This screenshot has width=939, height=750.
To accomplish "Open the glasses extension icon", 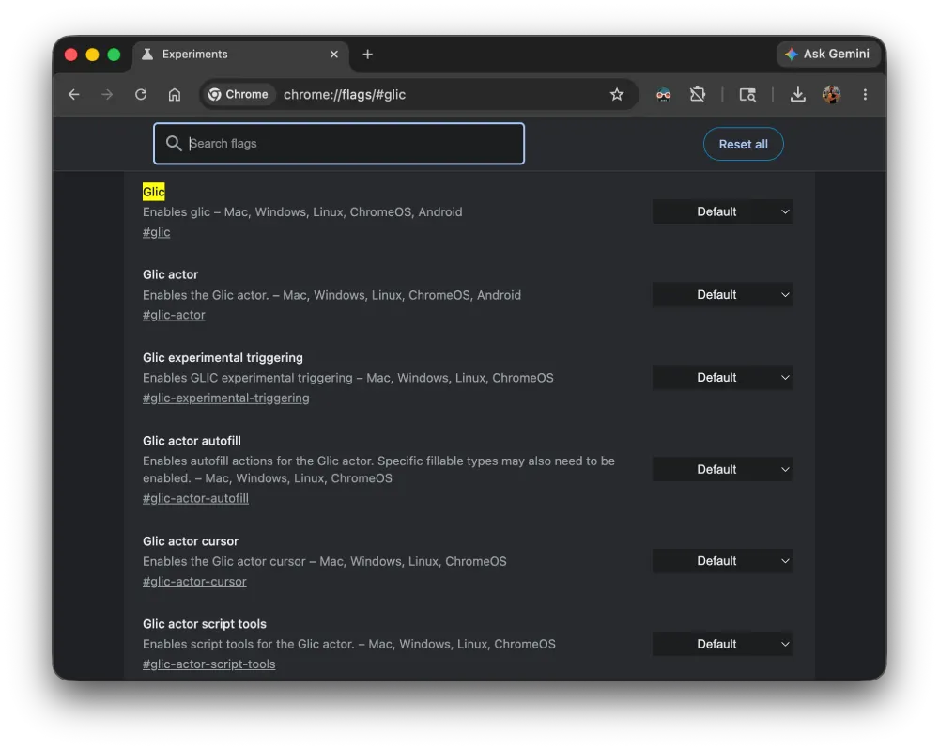I will 664,95.
